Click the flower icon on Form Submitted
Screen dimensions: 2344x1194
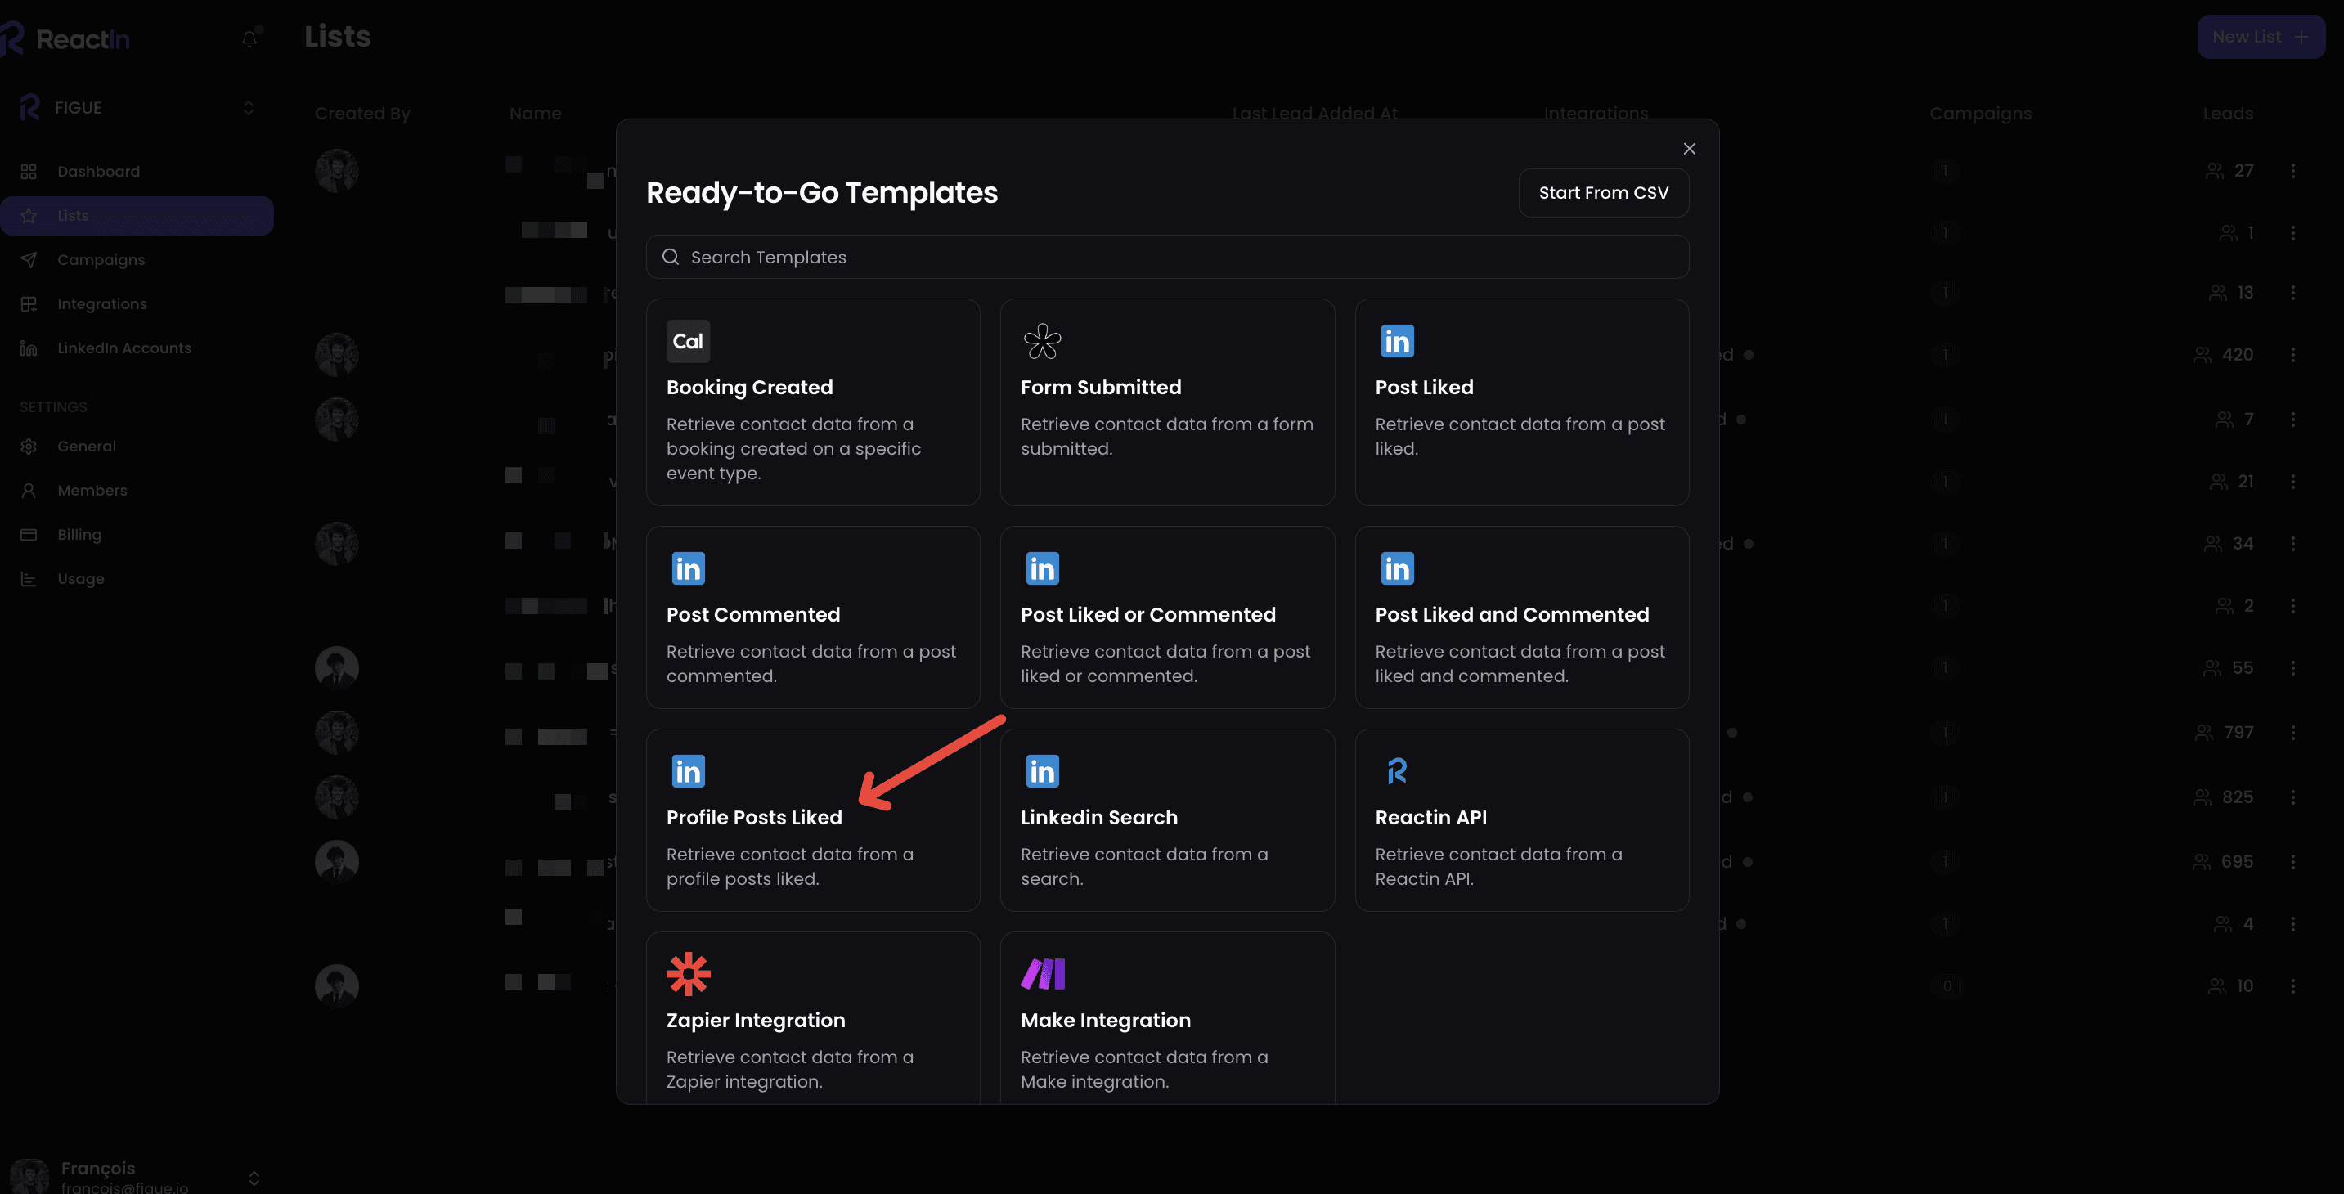1042,341
